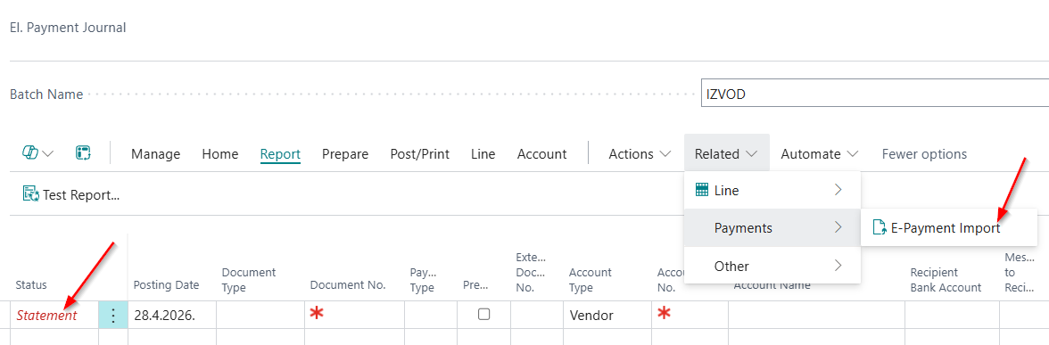Screen dimensions: 1049x345
Task: Click the E-Payment Import document icon
Action: (x=880, y=227)
